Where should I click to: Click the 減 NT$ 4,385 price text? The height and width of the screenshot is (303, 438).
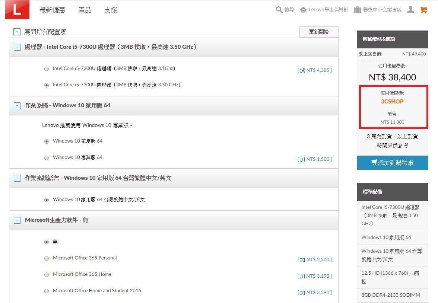(314, 70)
